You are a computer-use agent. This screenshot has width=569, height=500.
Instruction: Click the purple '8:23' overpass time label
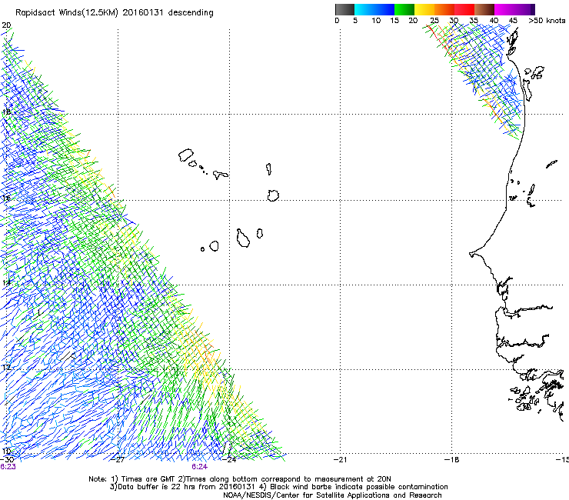click(x=8, y=467)
